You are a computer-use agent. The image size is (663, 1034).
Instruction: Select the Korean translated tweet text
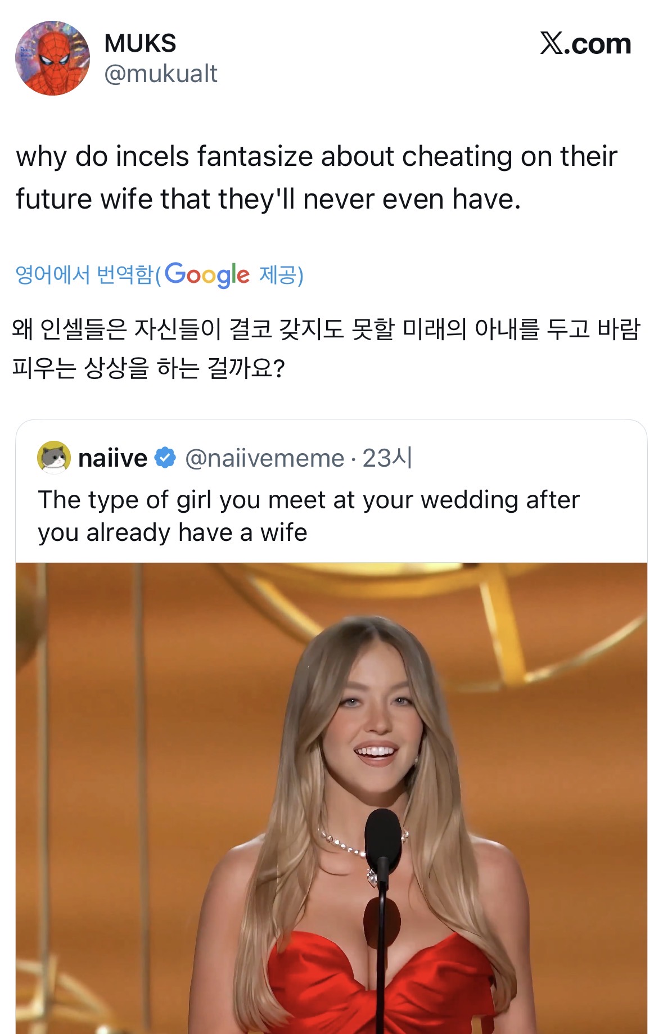325,348
